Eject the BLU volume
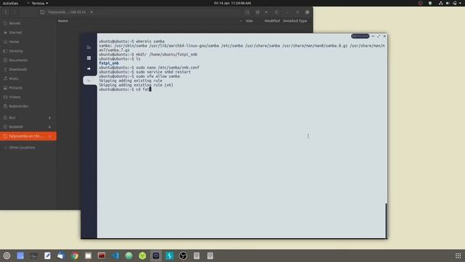The image size is (465, 262). 49,118
